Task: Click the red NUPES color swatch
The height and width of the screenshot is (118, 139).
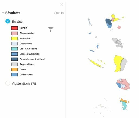Action: point(14,28)
